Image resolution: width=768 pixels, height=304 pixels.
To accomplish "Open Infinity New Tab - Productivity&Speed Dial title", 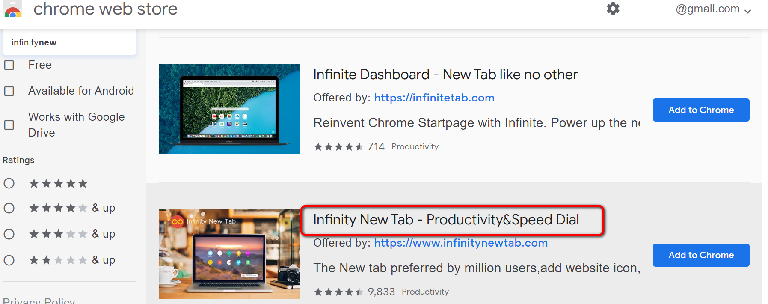I will point(446,220).
